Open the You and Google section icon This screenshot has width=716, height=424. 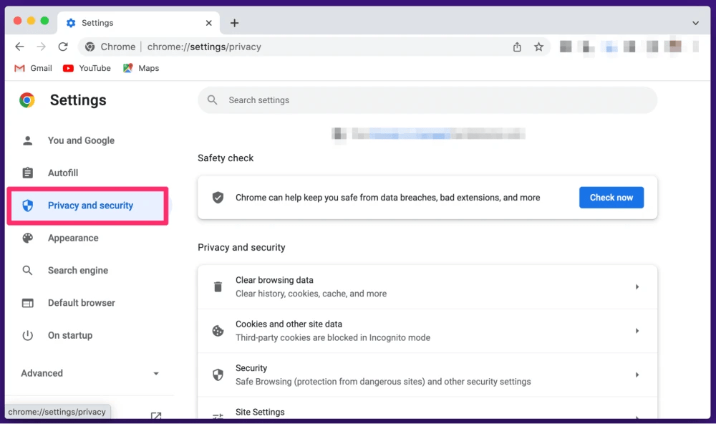point(27,140)
